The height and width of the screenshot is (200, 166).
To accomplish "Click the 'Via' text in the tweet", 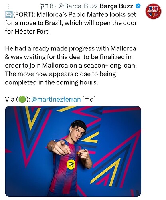I will tap(10, 100).
